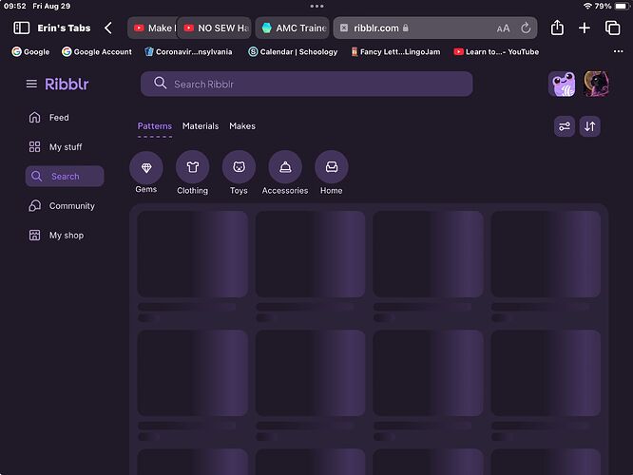Reload the ribblr.com page

click(x=526, y=28)
